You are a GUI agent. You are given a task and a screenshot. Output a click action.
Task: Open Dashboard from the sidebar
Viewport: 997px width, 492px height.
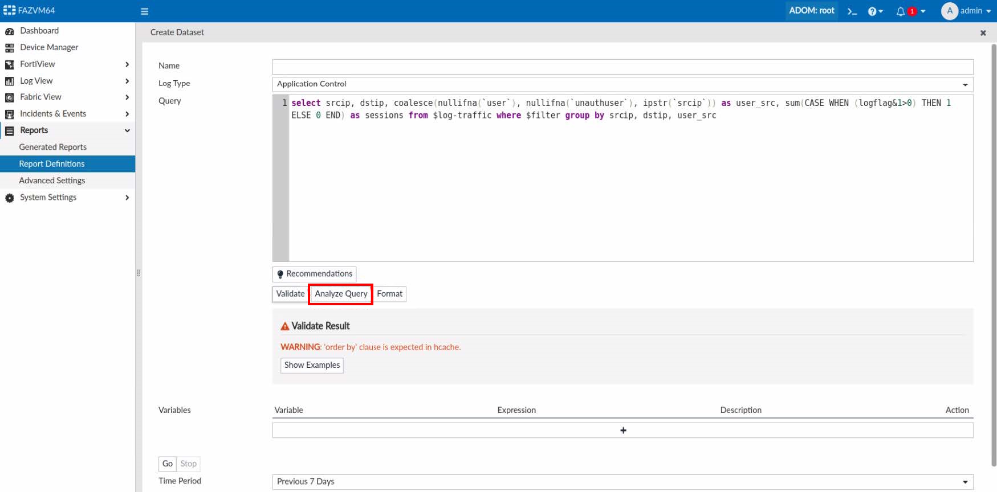pos(39,31)
